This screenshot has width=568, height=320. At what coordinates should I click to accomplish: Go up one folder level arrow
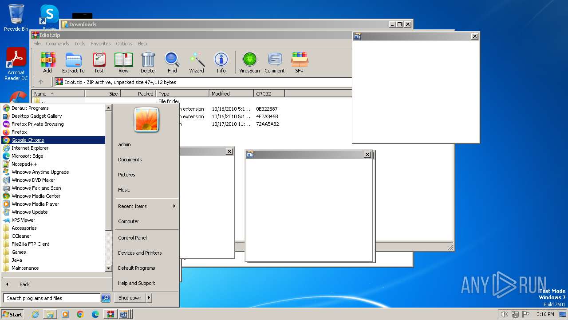(x=41, y=82)
